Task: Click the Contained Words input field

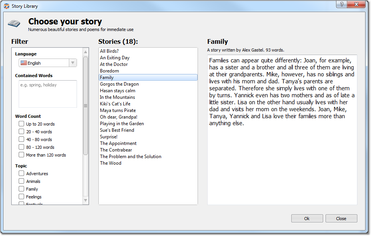Action: 47,93
